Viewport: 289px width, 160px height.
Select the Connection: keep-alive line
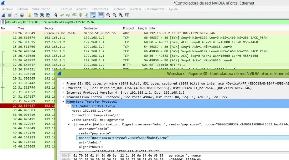tap(96, 115)
